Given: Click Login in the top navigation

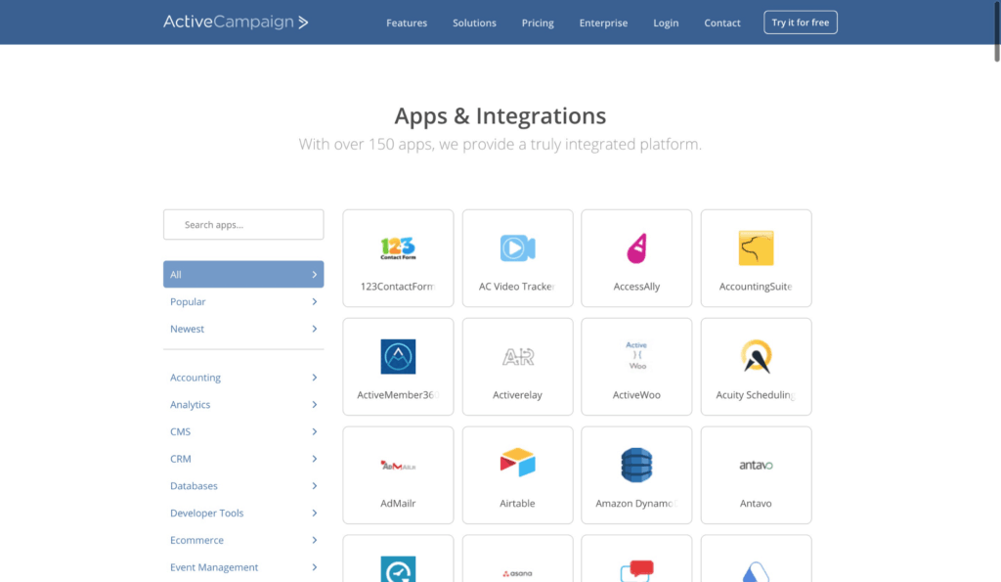Looking at the screenshot, I should click(666, 22).
